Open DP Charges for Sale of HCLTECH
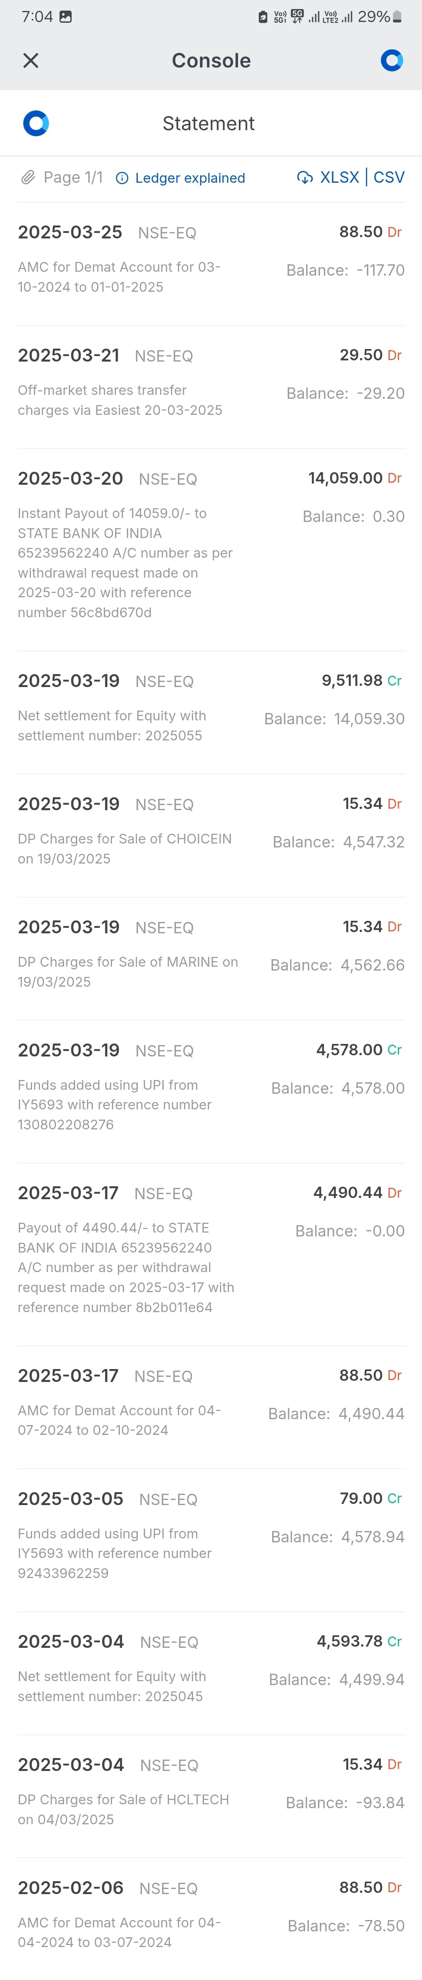This screenshot has height=1980, width=422. pyautogui.click(x=211, y=1796)
